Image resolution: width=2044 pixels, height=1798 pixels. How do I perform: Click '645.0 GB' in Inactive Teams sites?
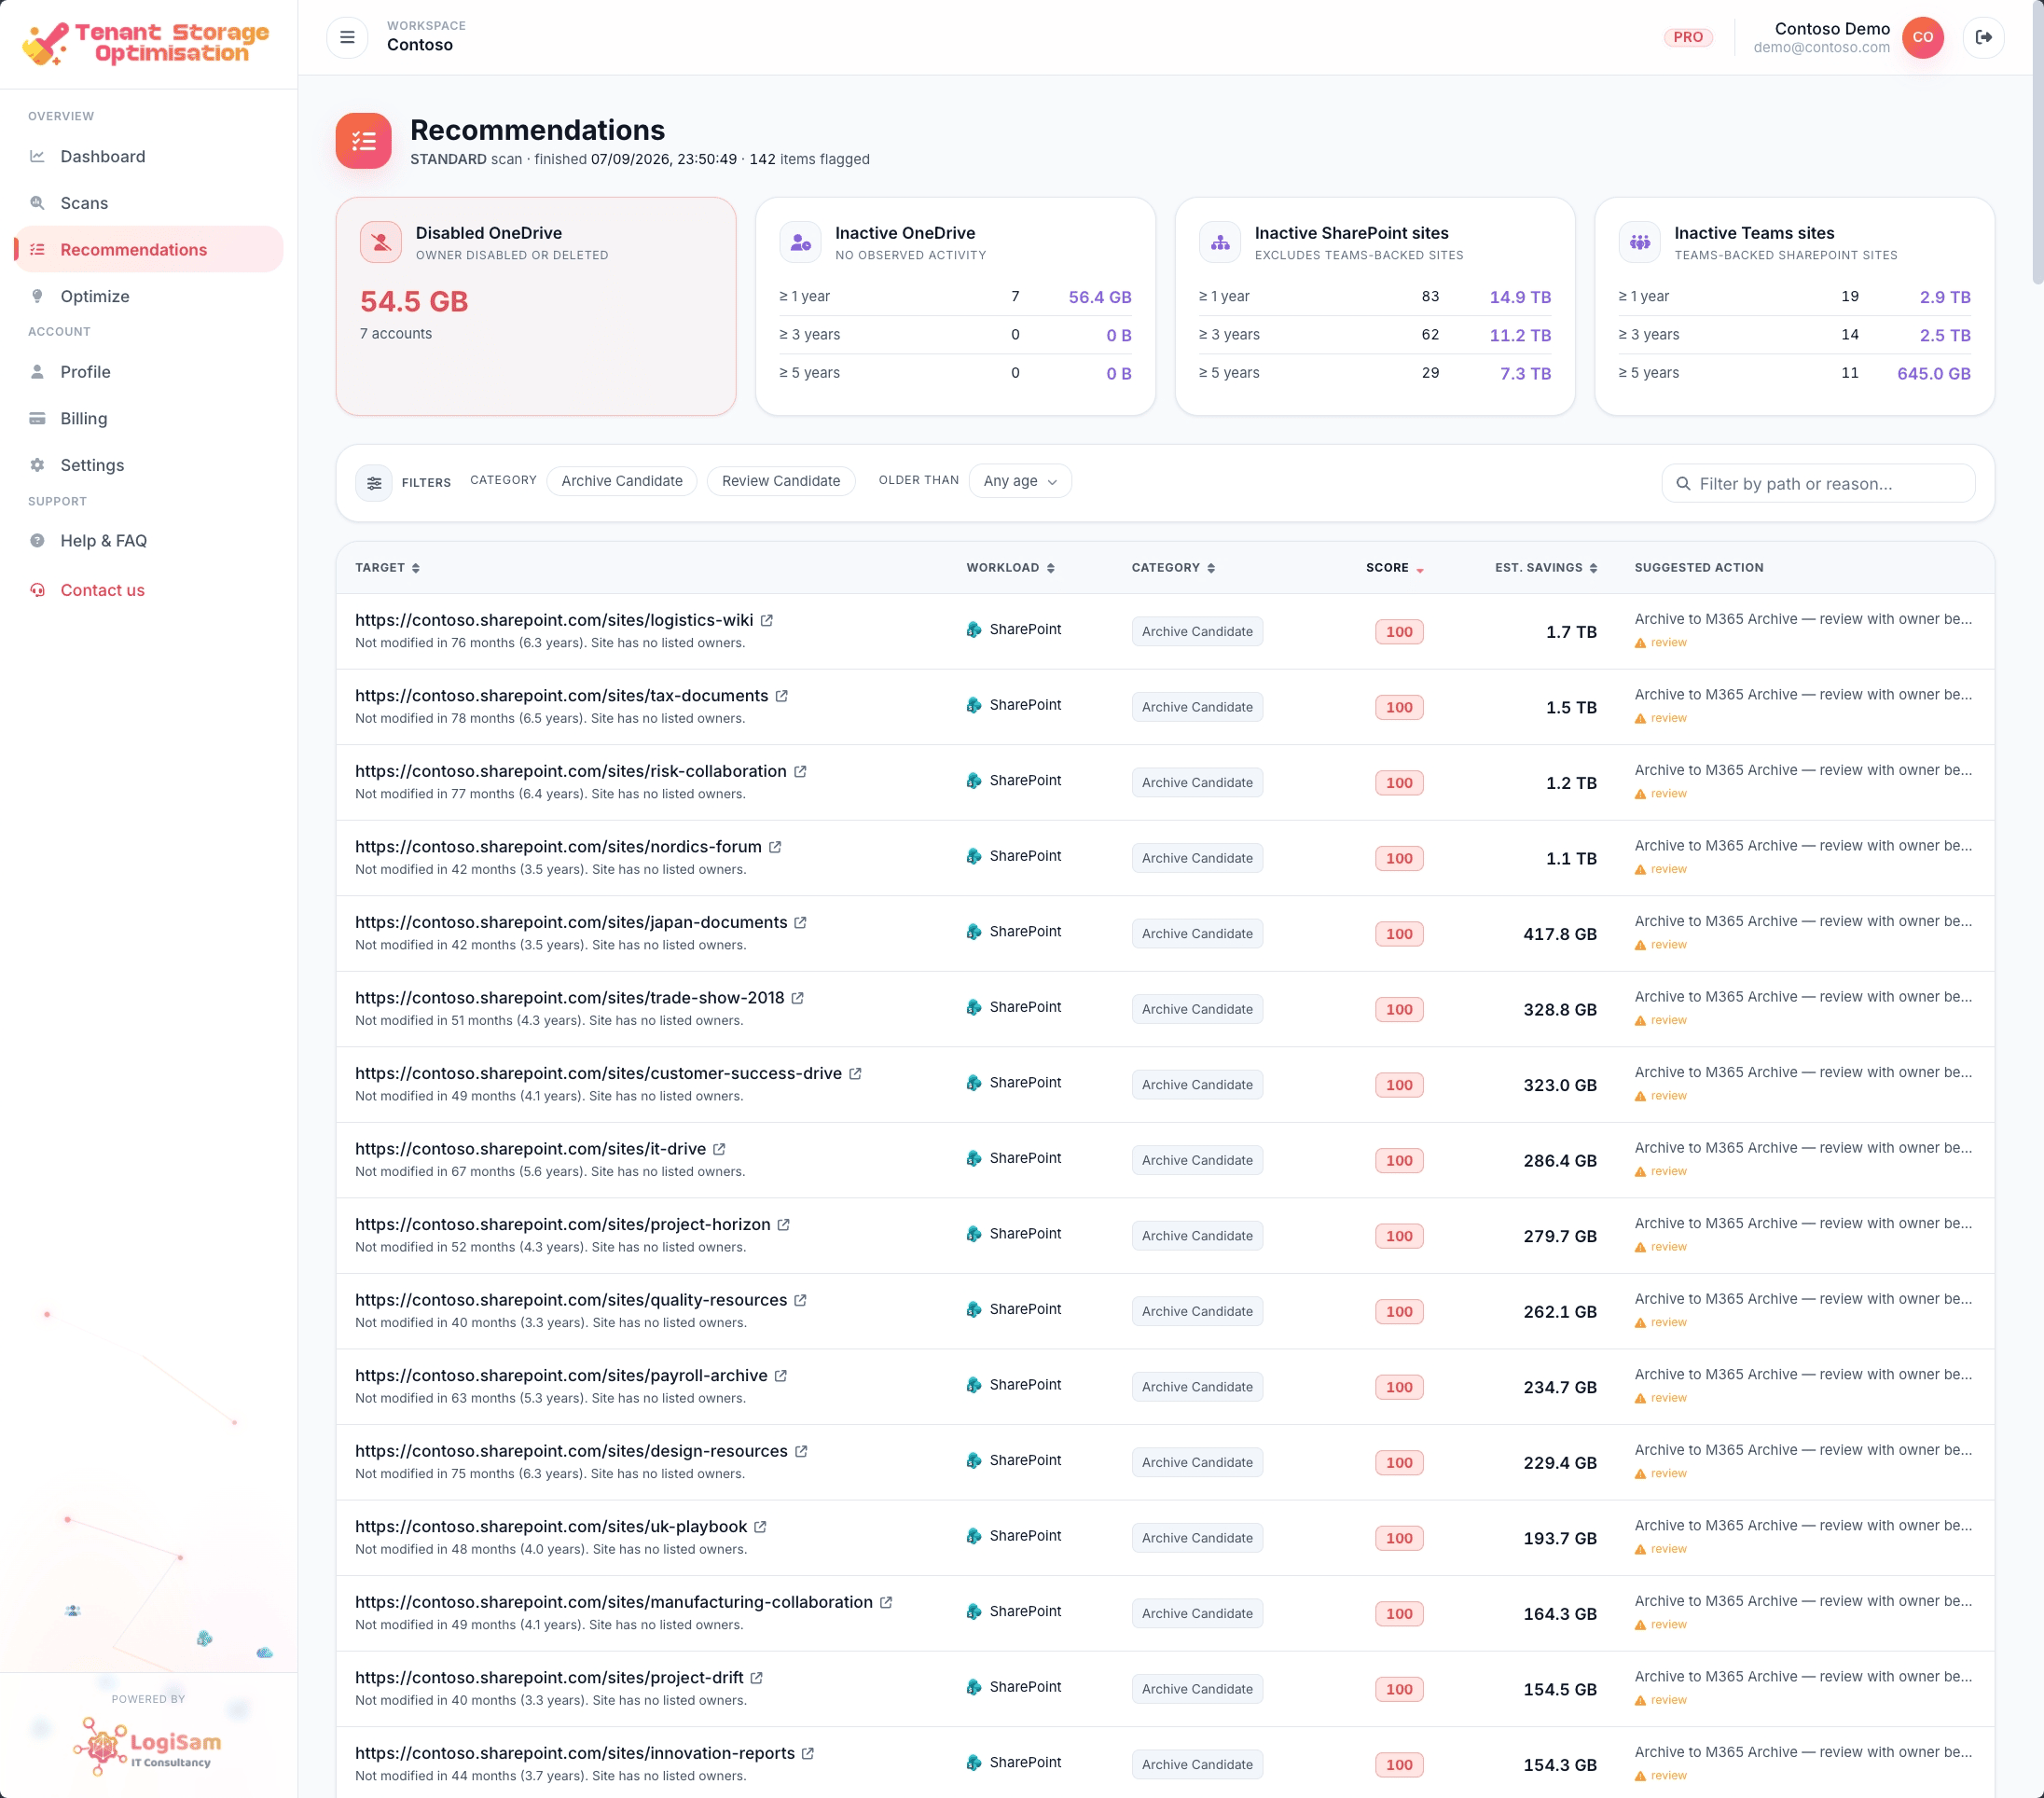coord(1933,373)
